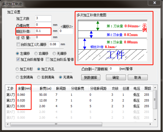Click the 钼丝补偿 value field

pos(43,31)
